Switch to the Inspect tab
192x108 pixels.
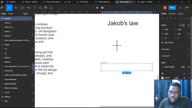tap(180, 14)
